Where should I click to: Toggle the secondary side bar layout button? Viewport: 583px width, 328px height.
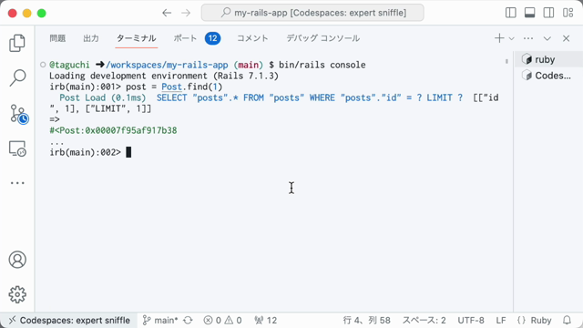click(x=548, y=13)
